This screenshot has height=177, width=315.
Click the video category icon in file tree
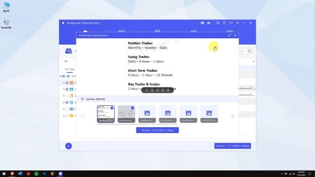click(x=71, y=89)
